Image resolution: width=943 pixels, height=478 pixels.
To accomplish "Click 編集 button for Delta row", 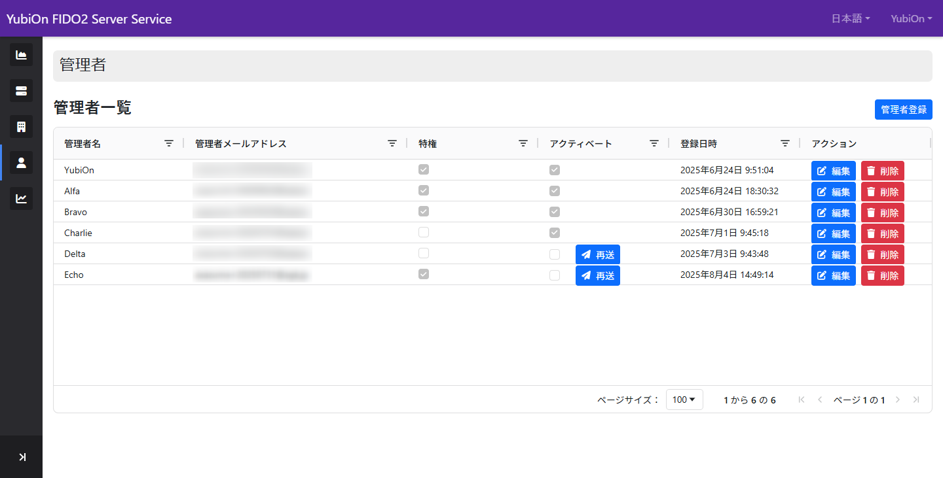I will [834, 255].
